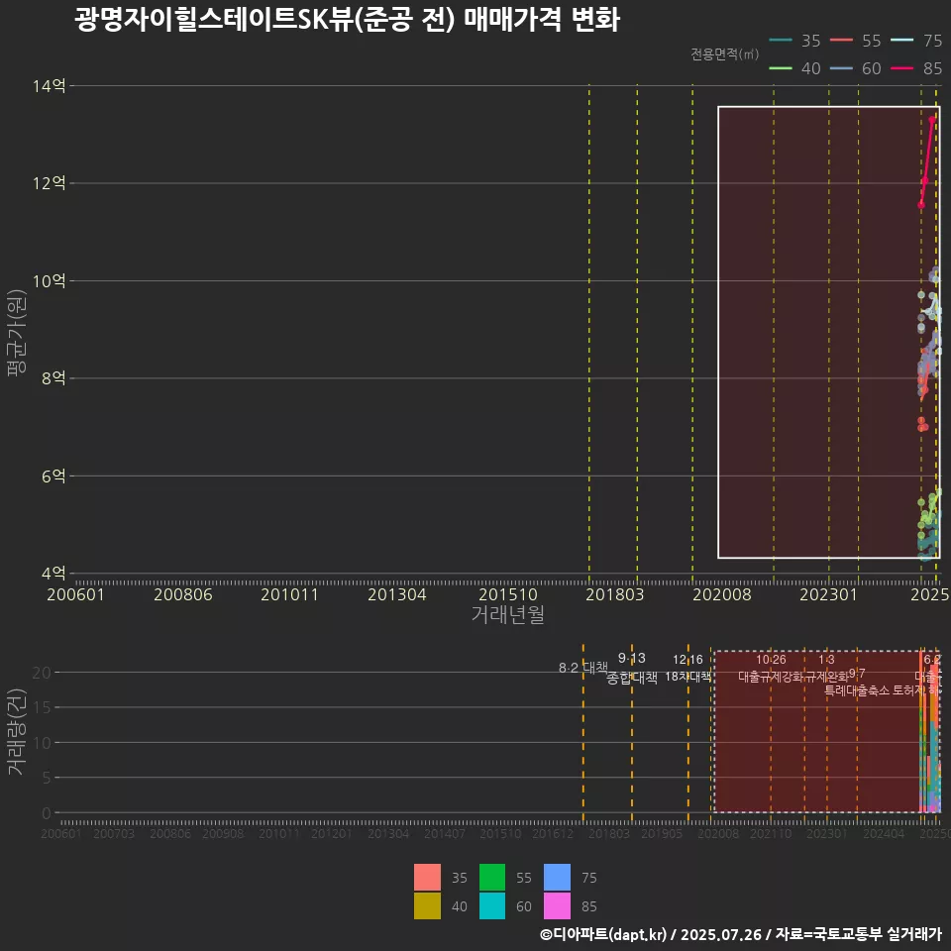This screenshot has height=951, width=951.
Task: Click the 10억 price axis label
Action: [x=50, y=280]
